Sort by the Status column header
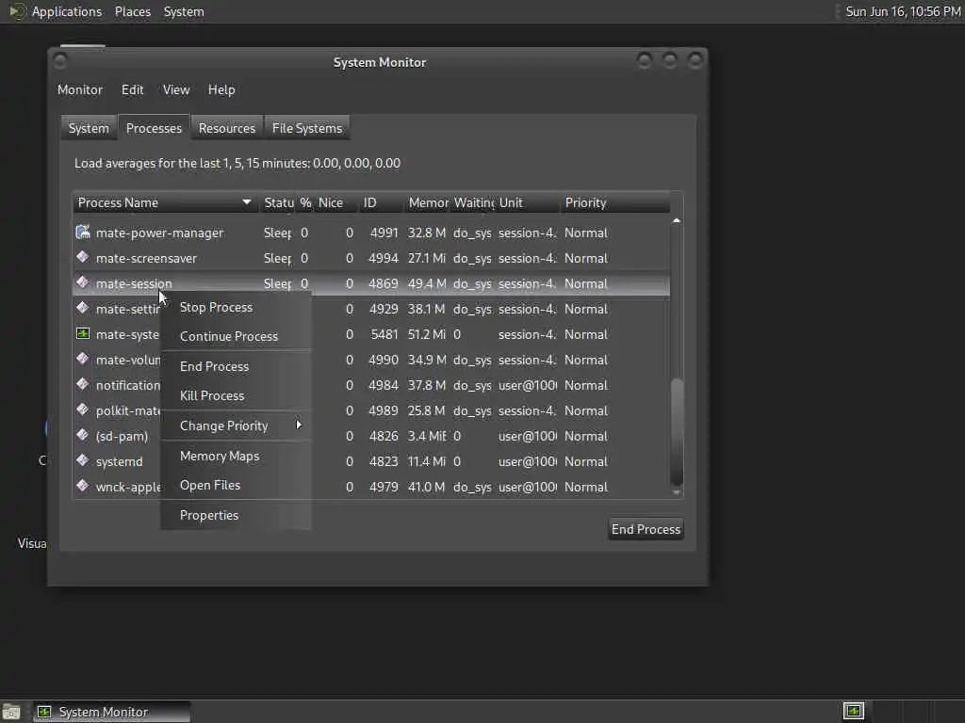 pyautogui.click(x=278, y=202)
